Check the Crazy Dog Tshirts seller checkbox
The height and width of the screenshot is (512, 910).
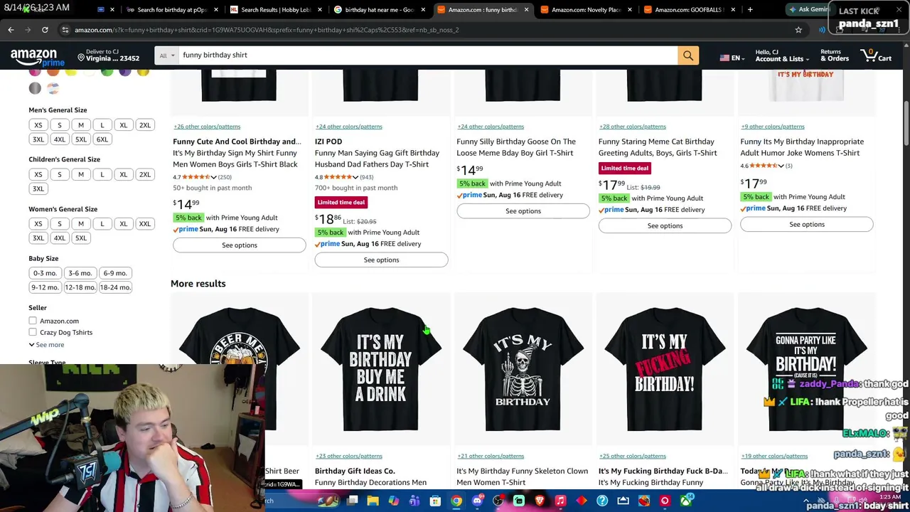click(x=33, y=332)
